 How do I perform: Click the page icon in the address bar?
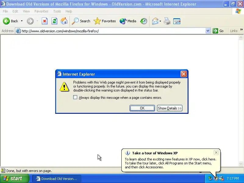click(18, 31)
